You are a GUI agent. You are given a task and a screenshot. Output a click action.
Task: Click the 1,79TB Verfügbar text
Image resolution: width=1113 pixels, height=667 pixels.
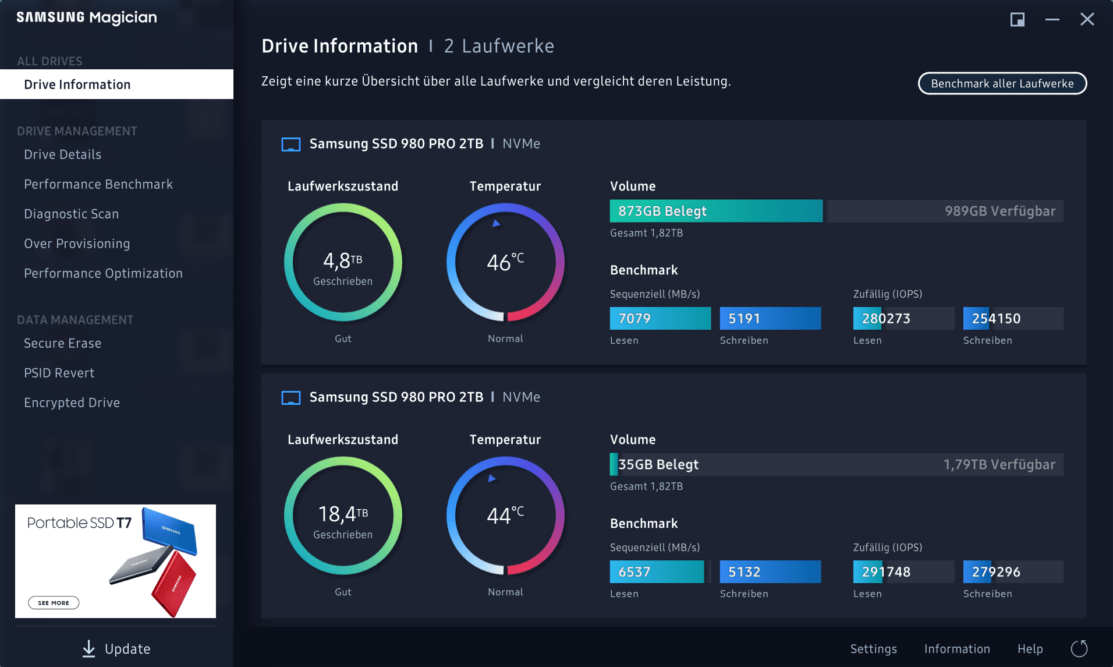click(x=999, y=464)
